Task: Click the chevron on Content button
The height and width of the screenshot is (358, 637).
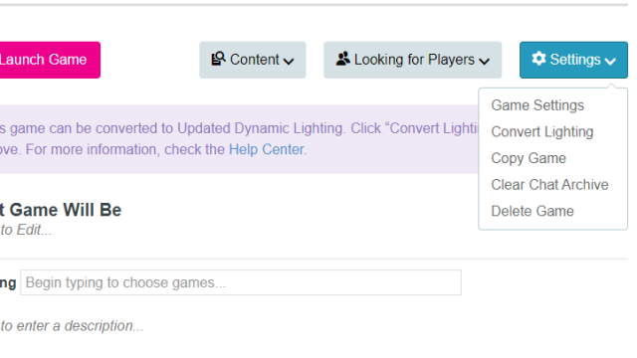Action: tap(289, 62)
